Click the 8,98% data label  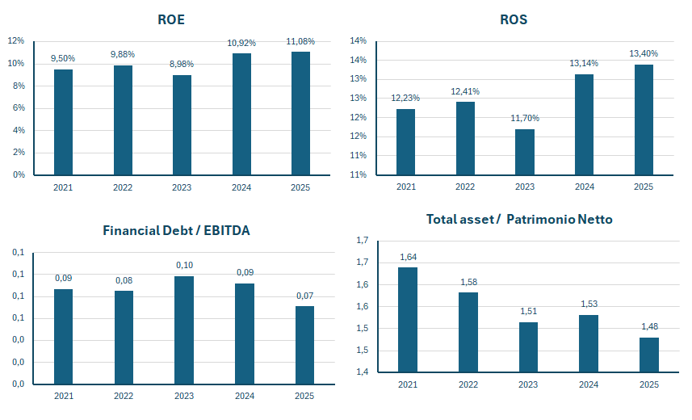182,64
